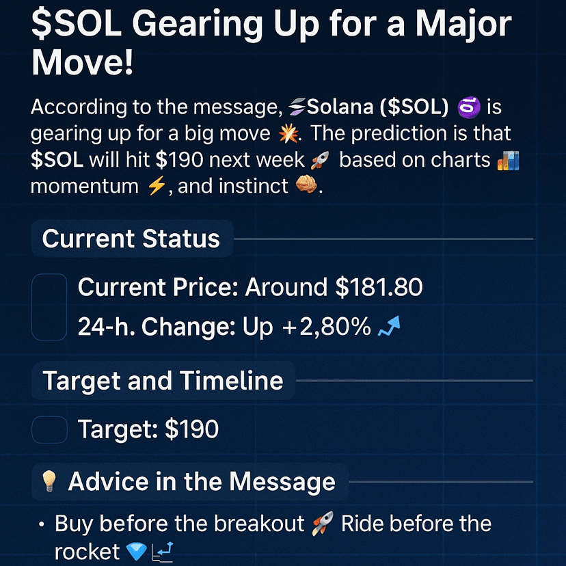Click the purple coin emoji after ($SOL)

(x=468, y=107)
